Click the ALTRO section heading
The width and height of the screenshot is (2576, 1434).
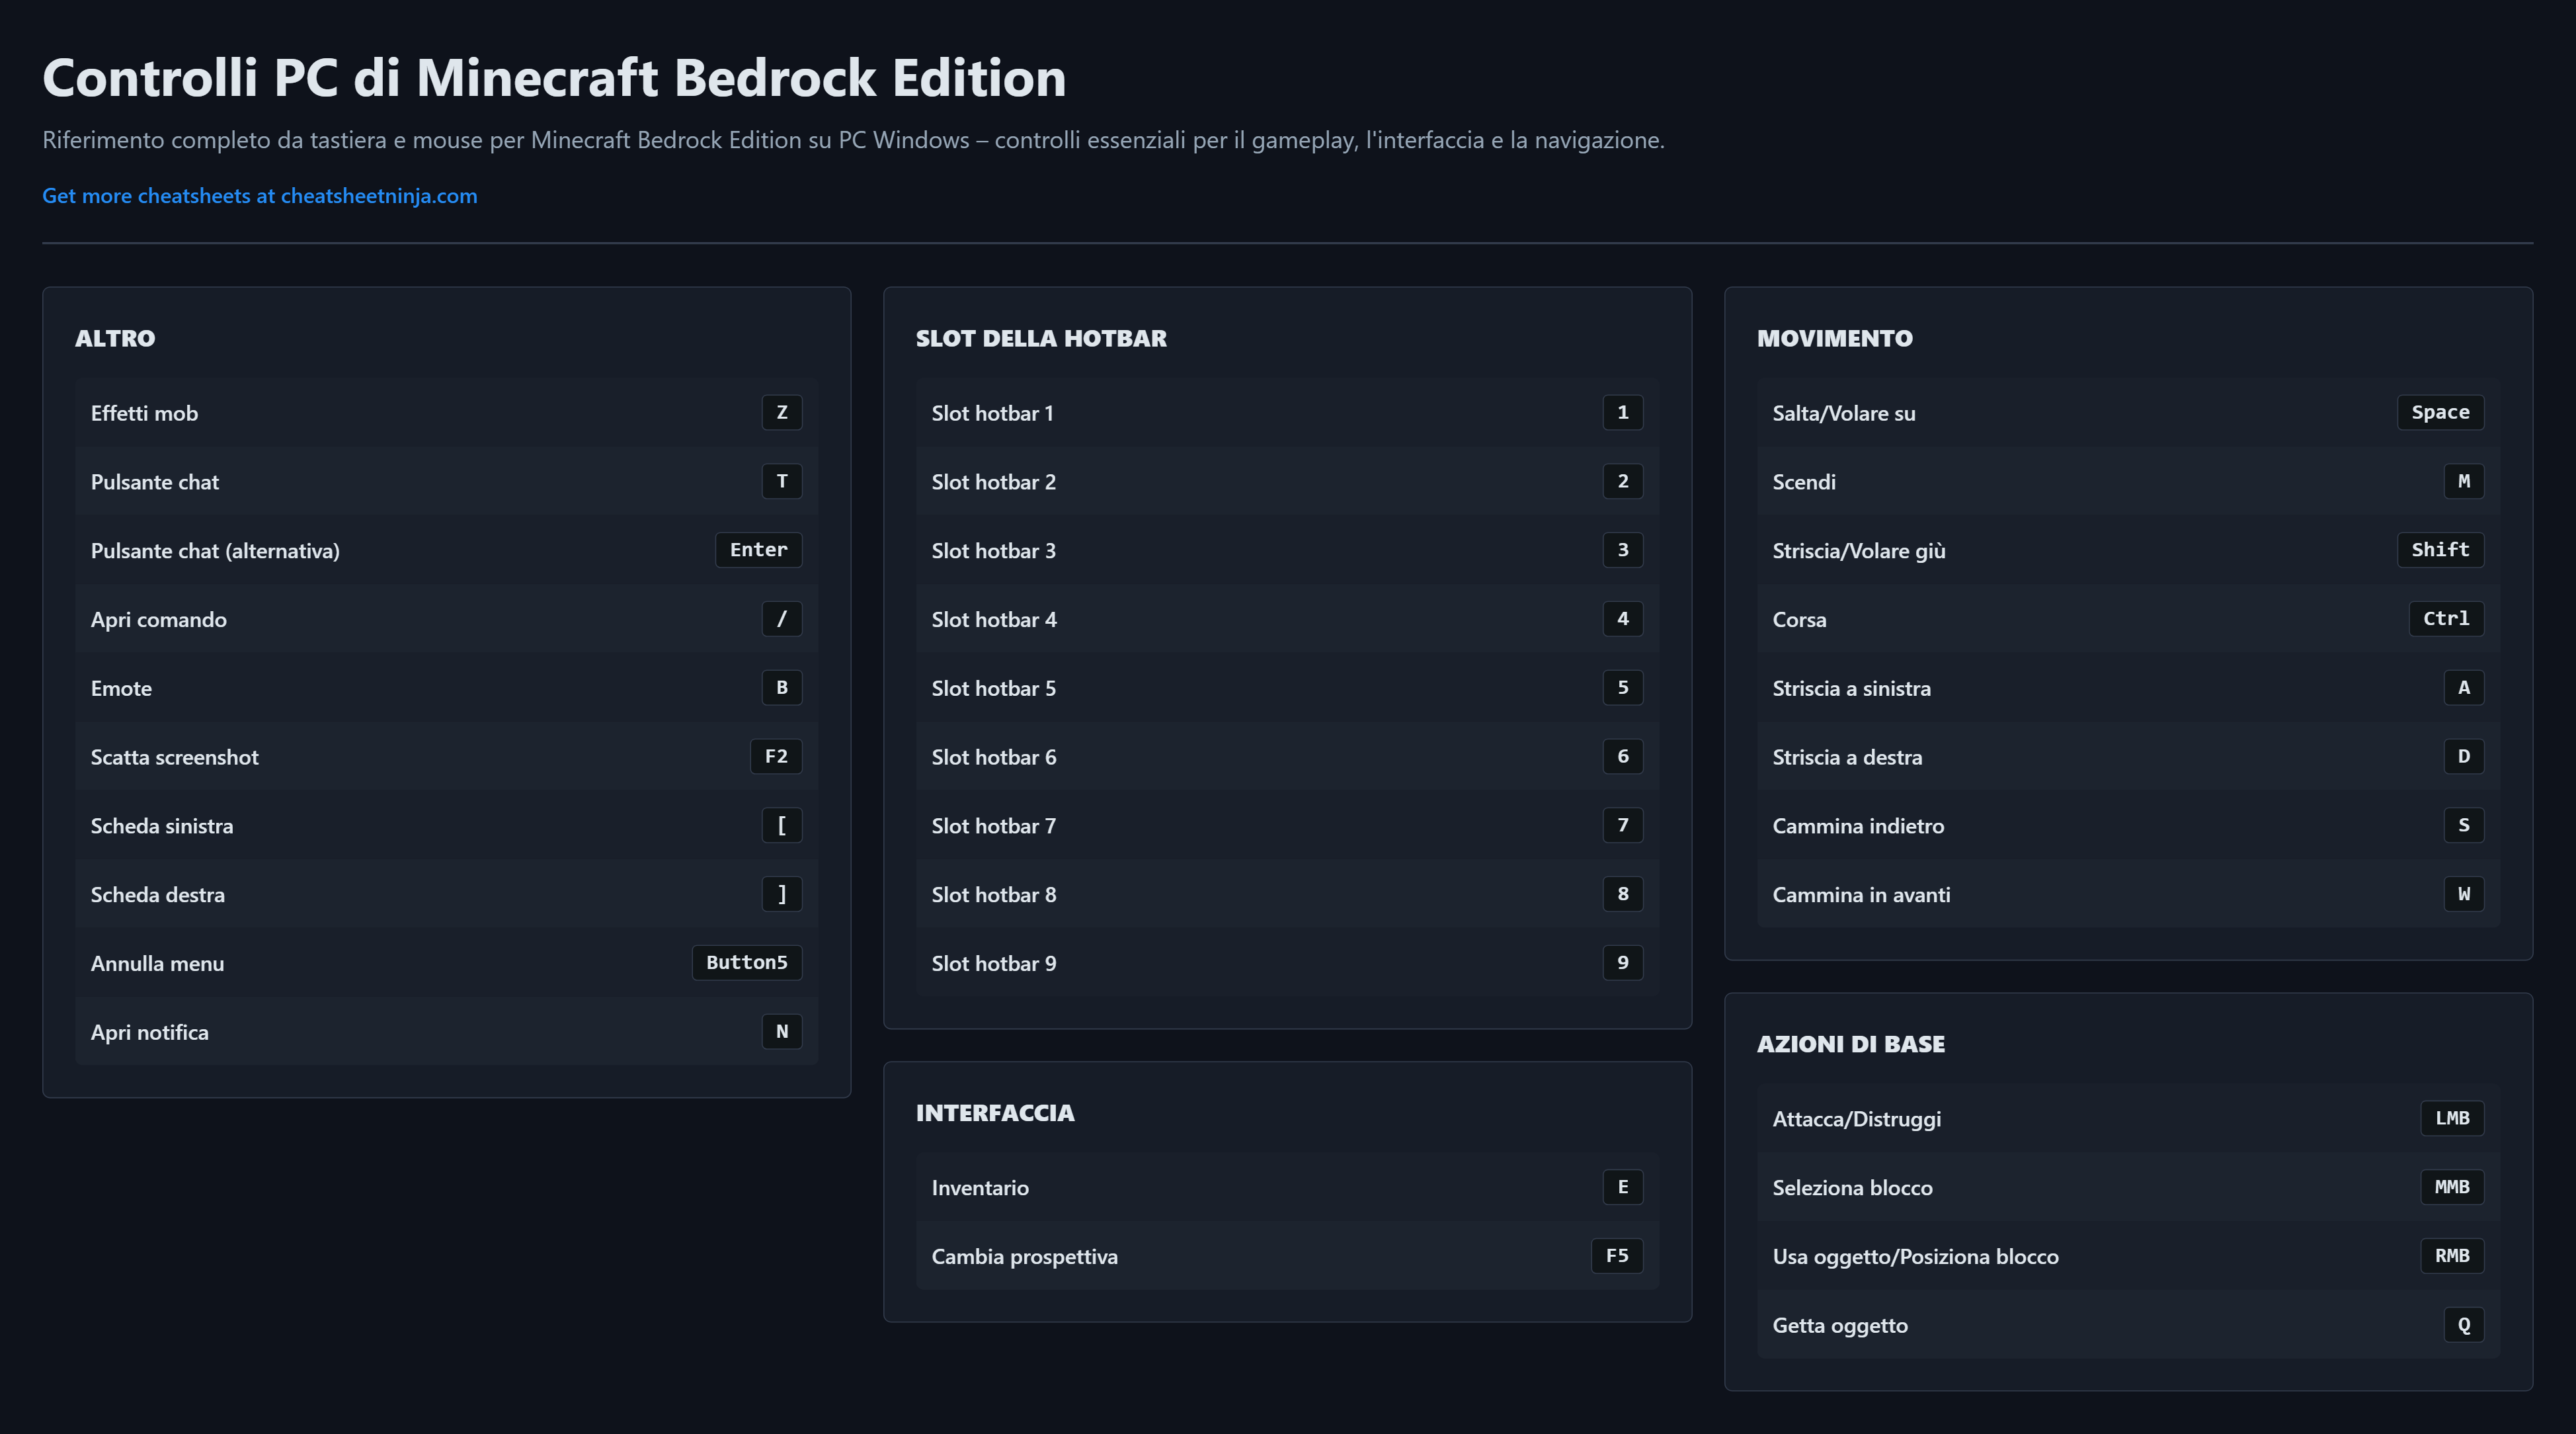point(115,338)
